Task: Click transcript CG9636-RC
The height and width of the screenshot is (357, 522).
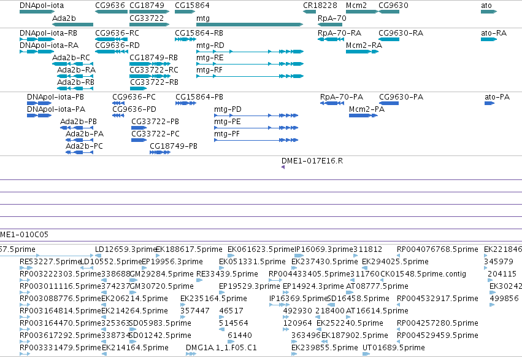Action: pyautogui.click(x=112, y=39)
